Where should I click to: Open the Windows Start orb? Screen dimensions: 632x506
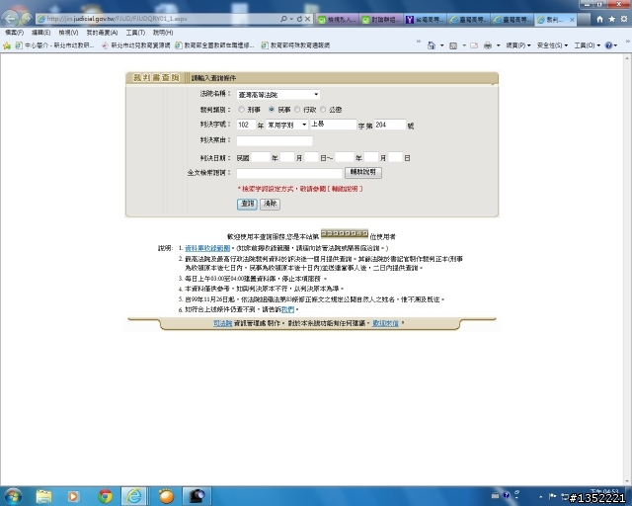coord(13,496)
